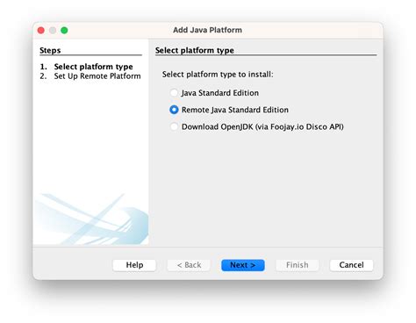Image resolution: width=416 pixels, height=323 pixels.
Task: Click the dimmed < Back button
Action: pos(189,265)
